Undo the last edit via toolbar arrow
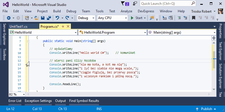 (57, 18)
